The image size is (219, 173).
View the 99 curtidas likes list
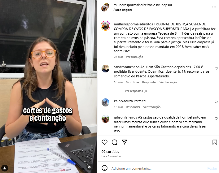point(110,152)
